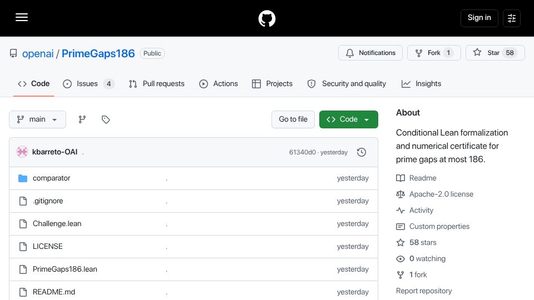
Task: Open the .gitignore file
Action: pyautogui.click(x=48, y=201)
